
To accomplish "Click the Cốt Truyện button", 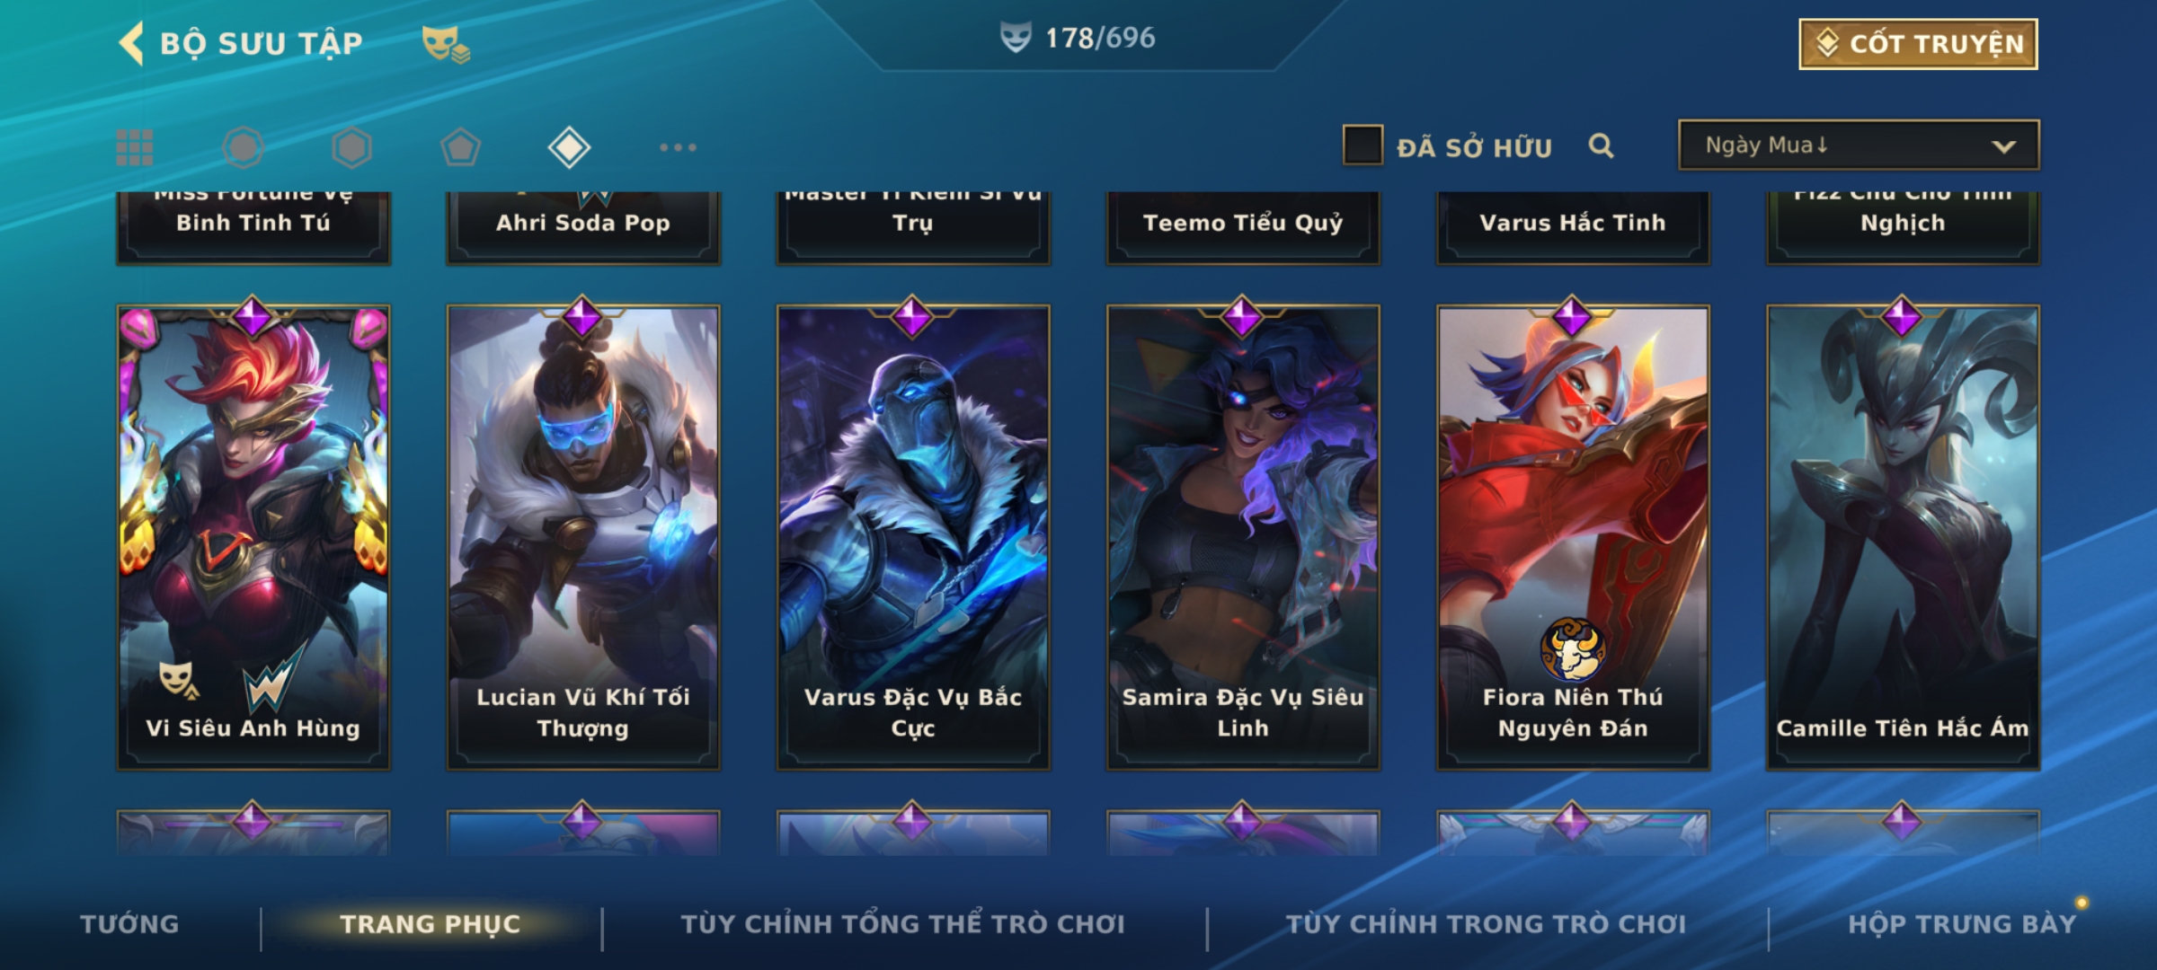I will tap(1918, 44).
